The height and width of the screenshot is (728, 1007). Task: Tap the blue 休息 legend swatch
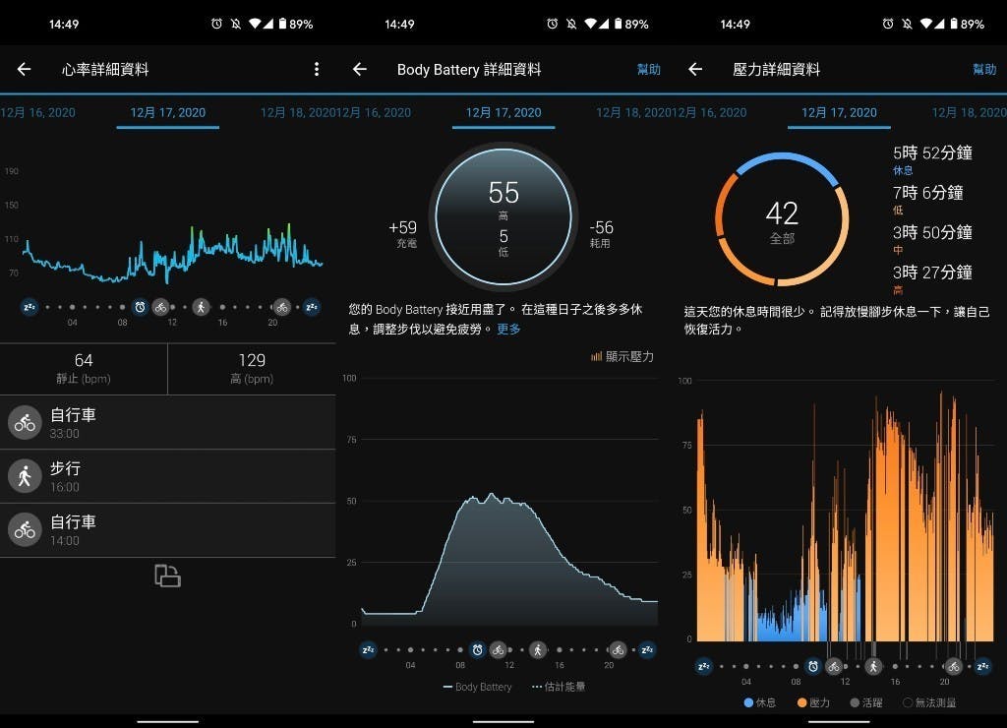tap(748, 703)
